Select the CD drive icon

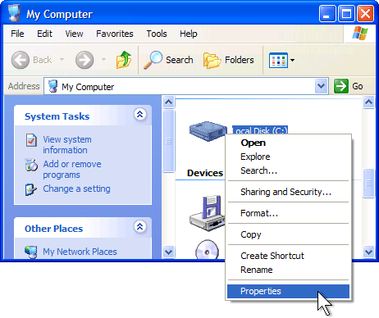(207, 249)
